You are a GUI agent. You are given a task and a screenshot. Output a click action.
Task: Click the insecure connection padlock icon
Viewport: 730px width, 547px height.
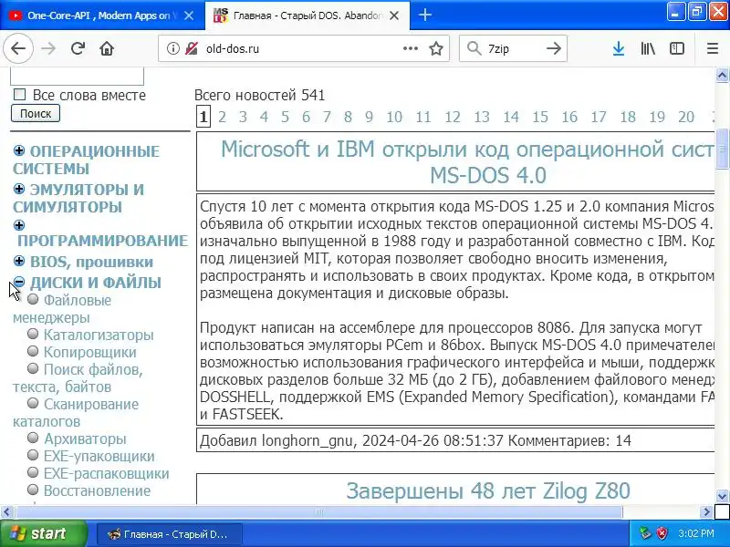[192, 48]
